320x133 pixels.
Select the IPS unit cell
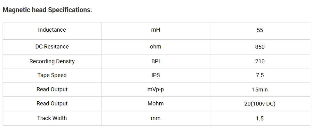(156, 75)
